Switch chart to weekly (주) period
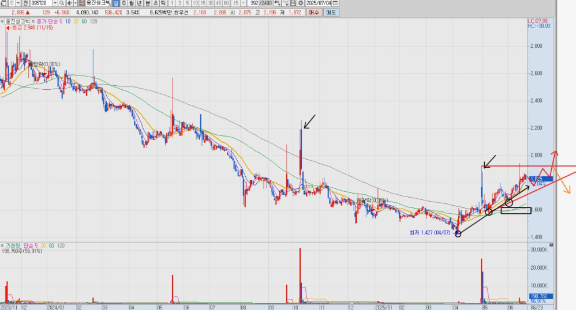The image size is (576, 310). (124, 3)
